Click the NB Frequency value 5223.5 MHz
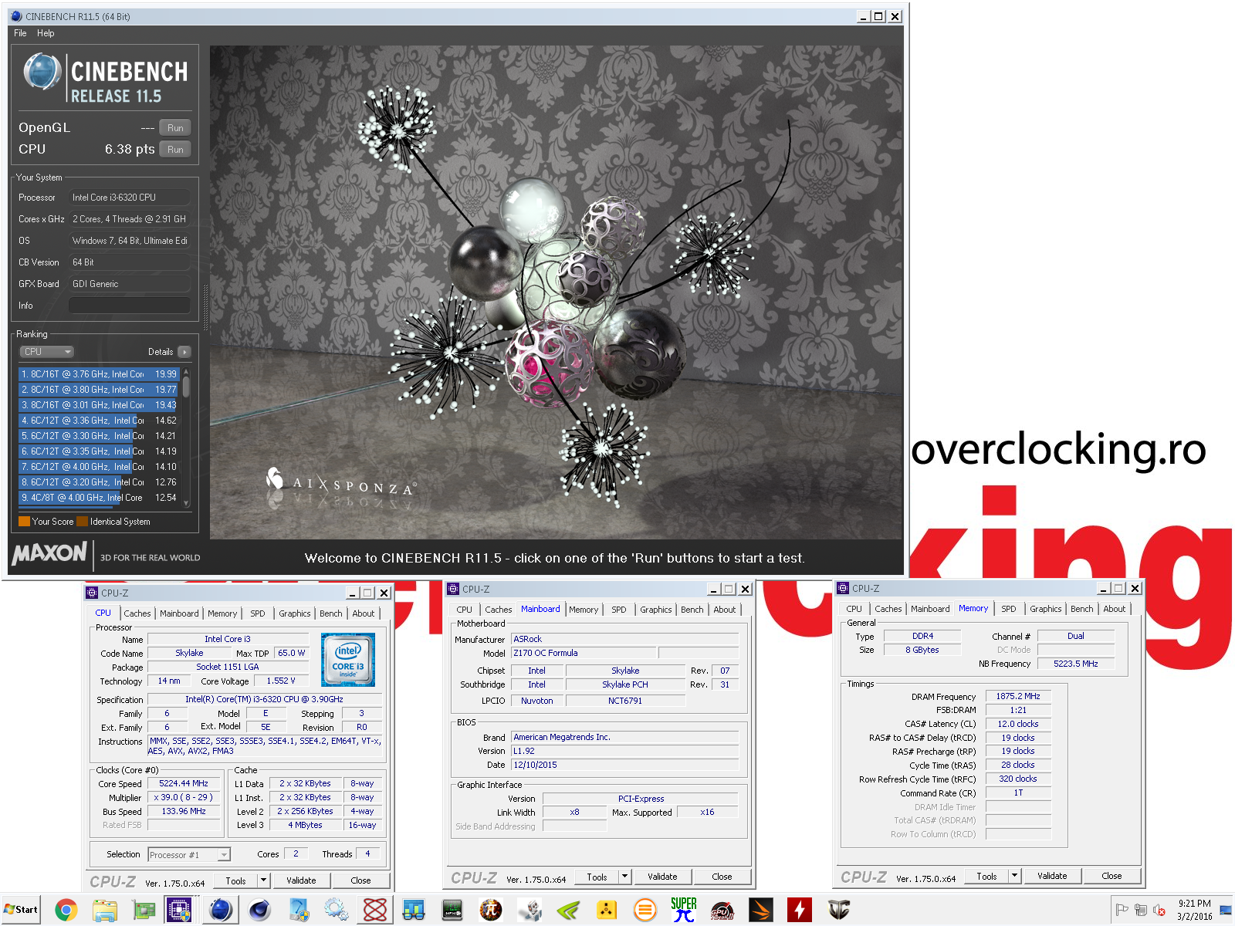Viewport: 1235px width, 926px height. [x=1075, y=664]
